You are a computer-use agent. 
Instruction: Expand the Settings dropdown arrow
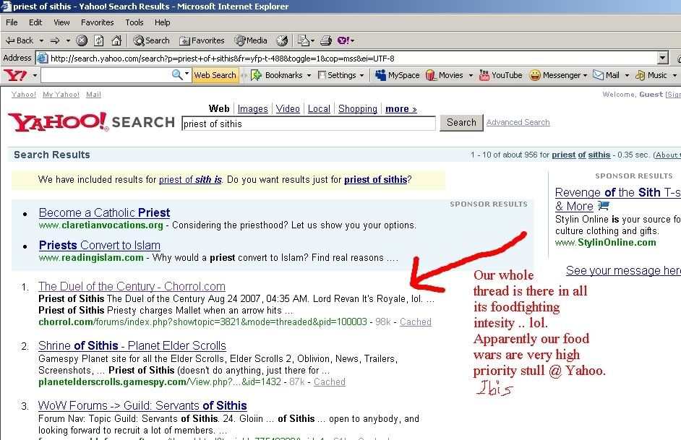(x=361, y=76)
